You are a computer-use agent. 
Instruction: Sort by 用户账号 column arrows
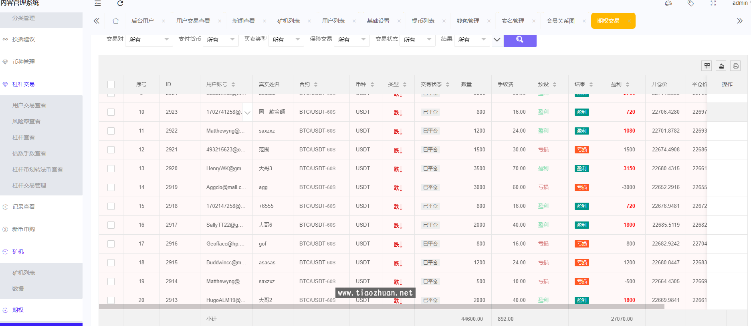[233, 85]
